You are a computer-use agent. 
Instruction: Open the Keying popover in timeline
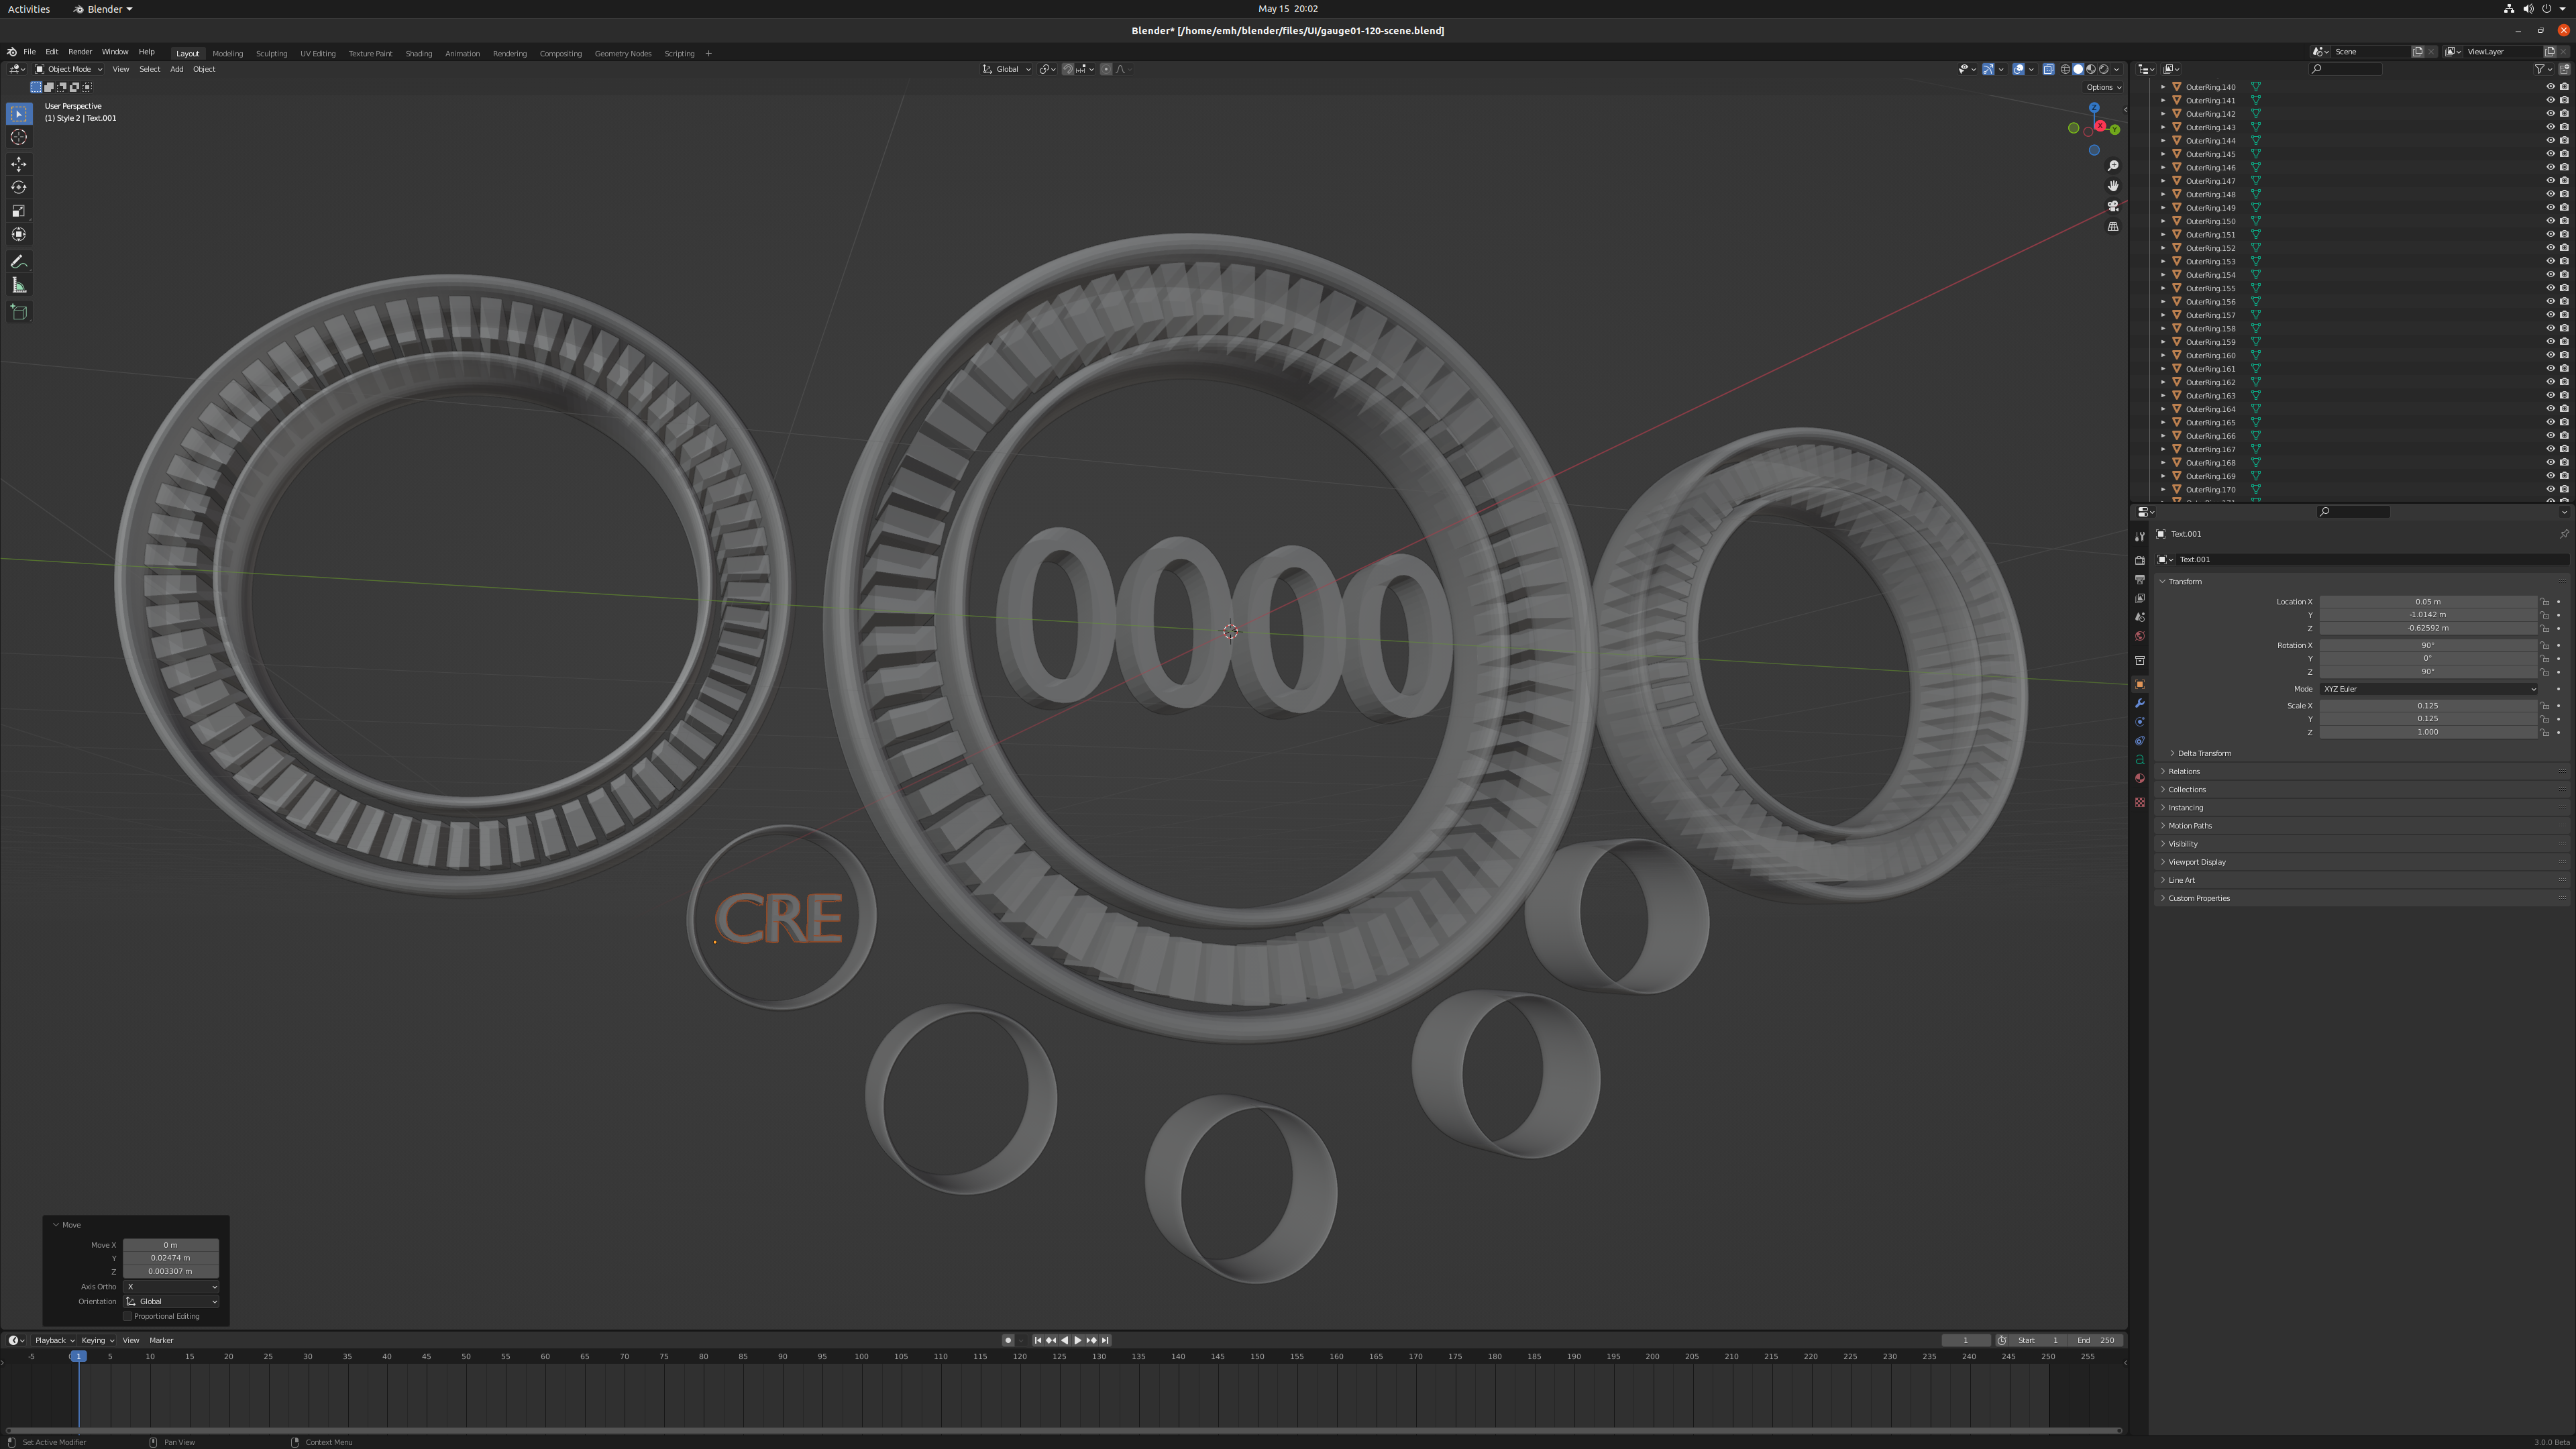tap(97, 1340)
